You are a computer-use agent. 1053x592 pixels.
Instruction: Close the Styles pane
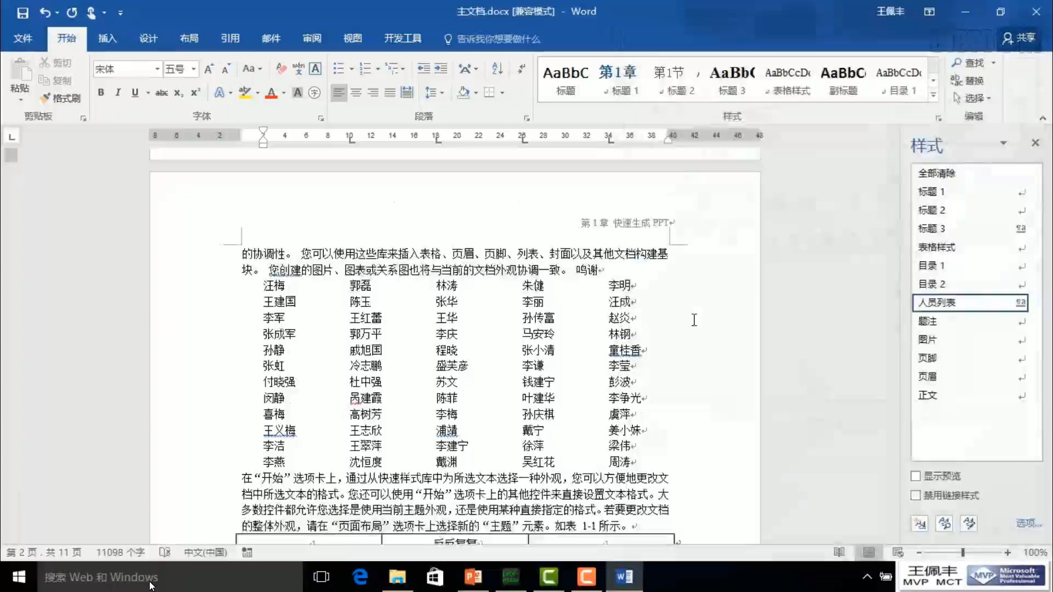[x=1035, y=143]
